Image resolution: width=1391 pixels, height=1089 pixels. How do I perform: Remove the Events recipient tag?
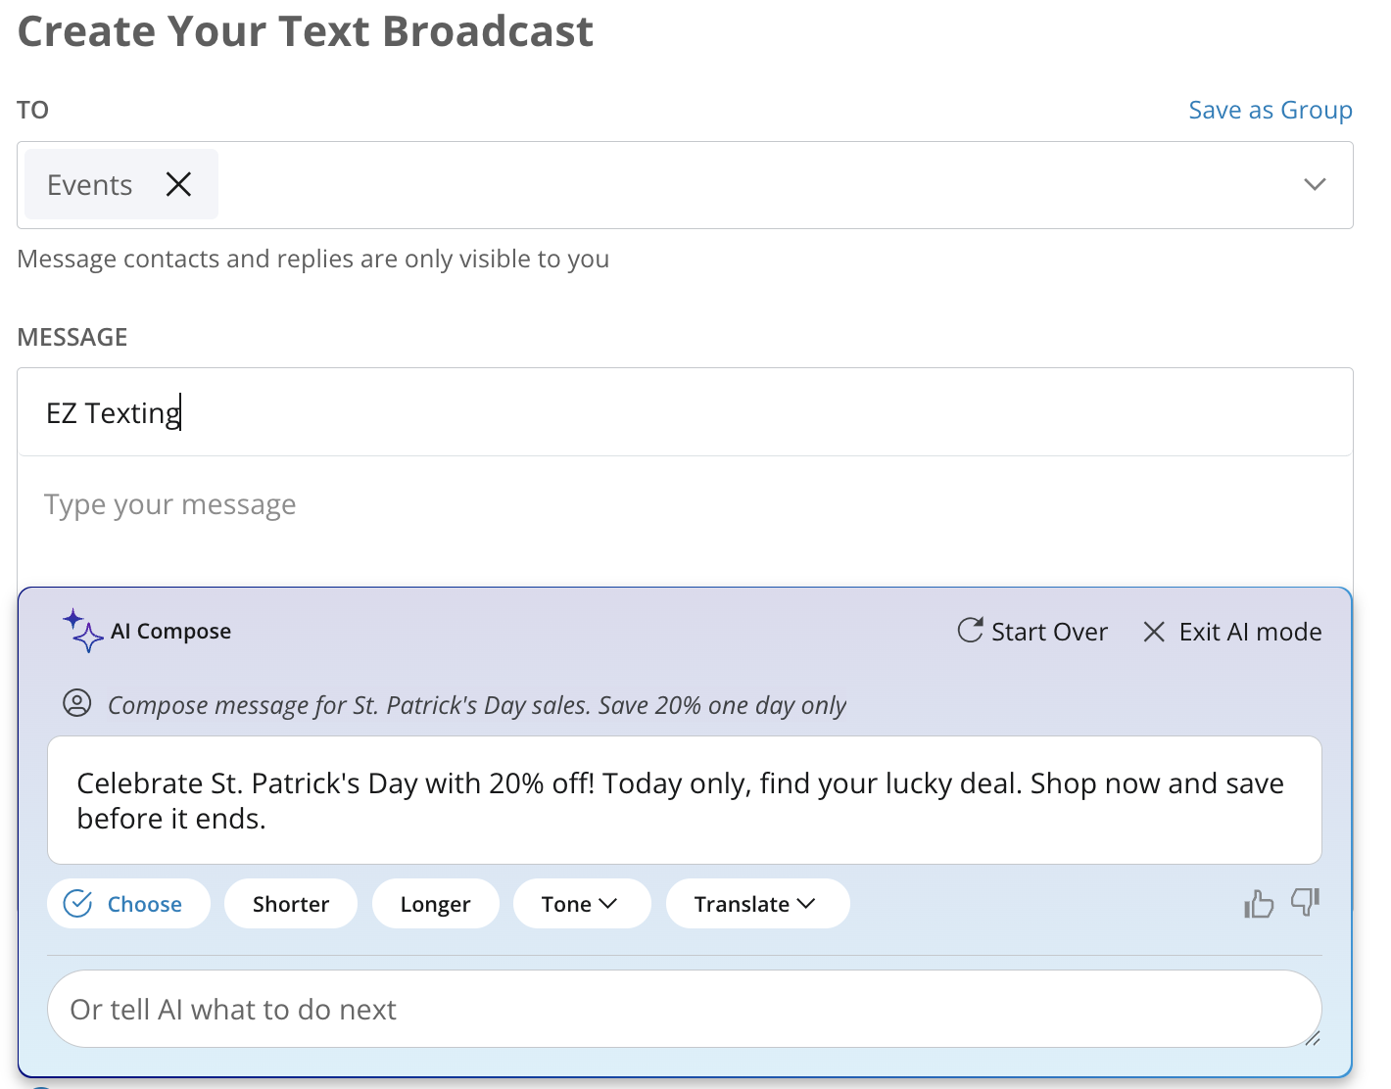(178, 184)
